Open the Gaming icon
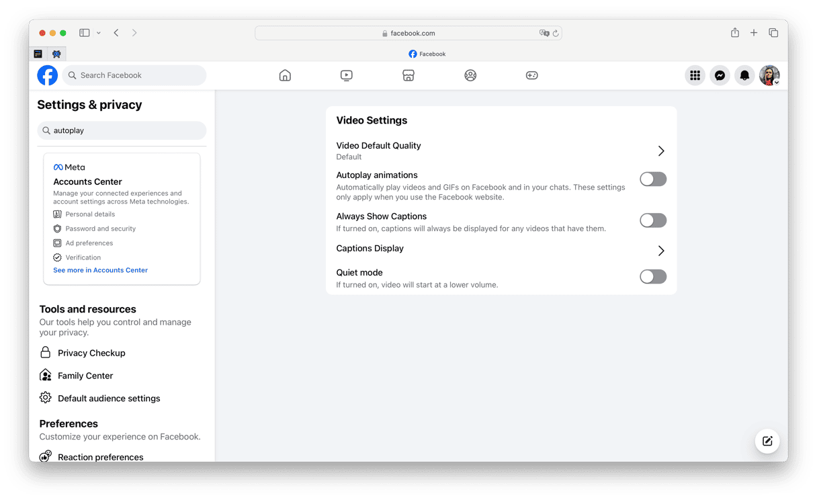Viewport: 817px width, 500px height. (531, 75)
